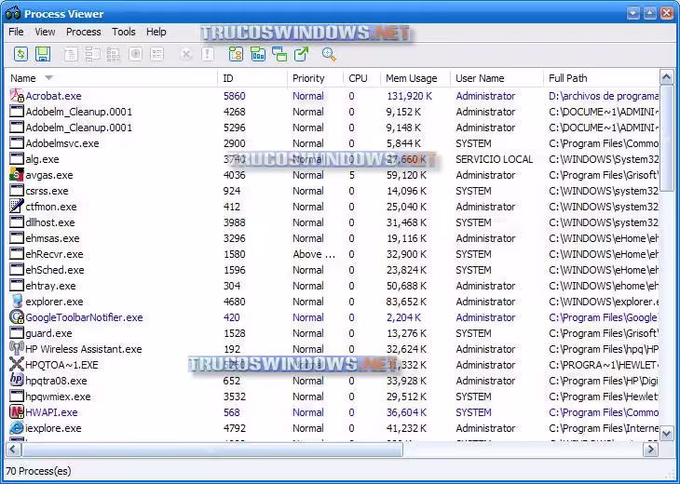This screenshot has height=484, width=680.
Task: Select the alg.exe process name
Action: click(42, 159)
